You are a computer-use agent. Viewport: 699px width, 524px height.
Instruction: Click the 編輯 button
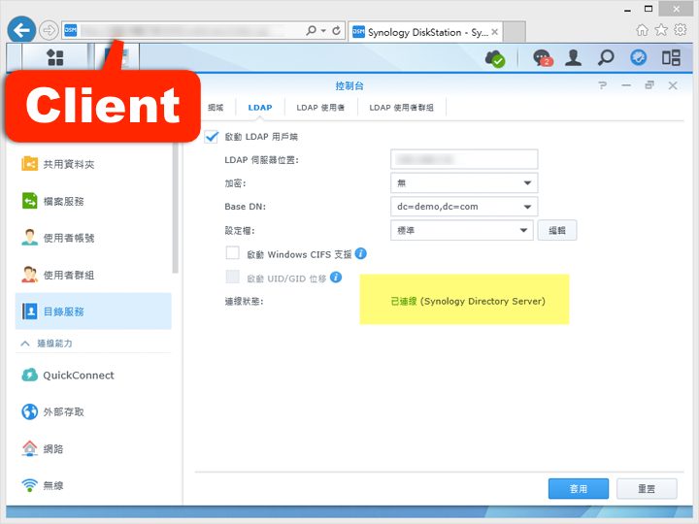[557, 230]
